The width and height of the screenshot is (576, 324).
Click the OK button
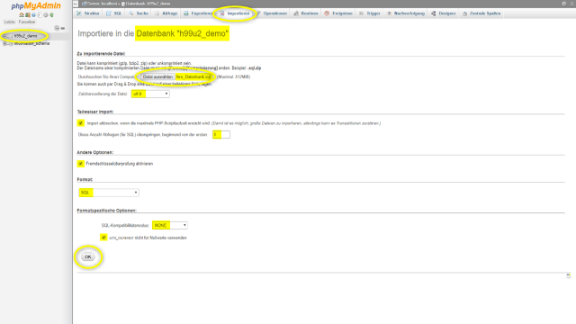pyautogui.click(x=88, y=256)
